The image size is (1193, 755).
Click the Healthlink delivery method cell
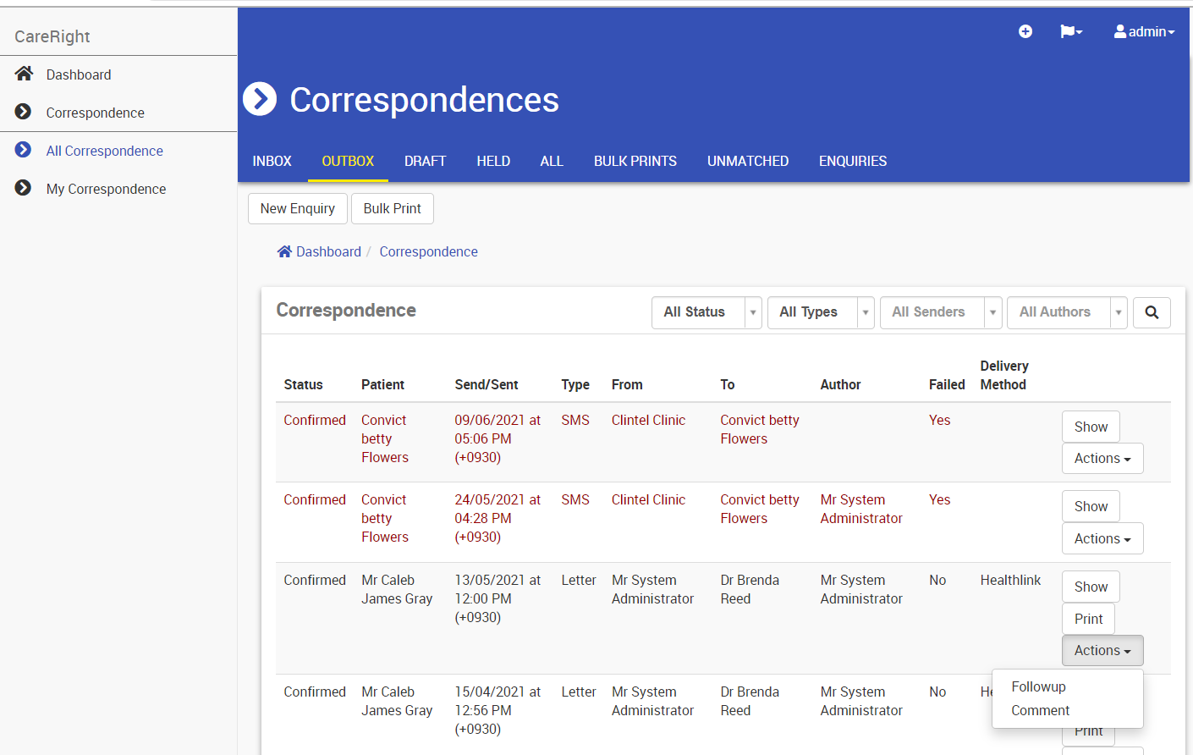tap(1010, 580)
